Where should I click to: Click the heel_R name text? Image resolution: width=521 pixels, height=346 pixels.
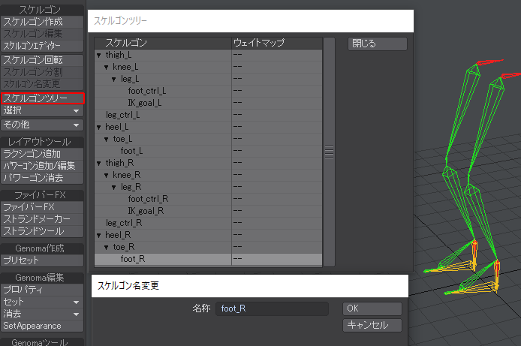(118, 235)
